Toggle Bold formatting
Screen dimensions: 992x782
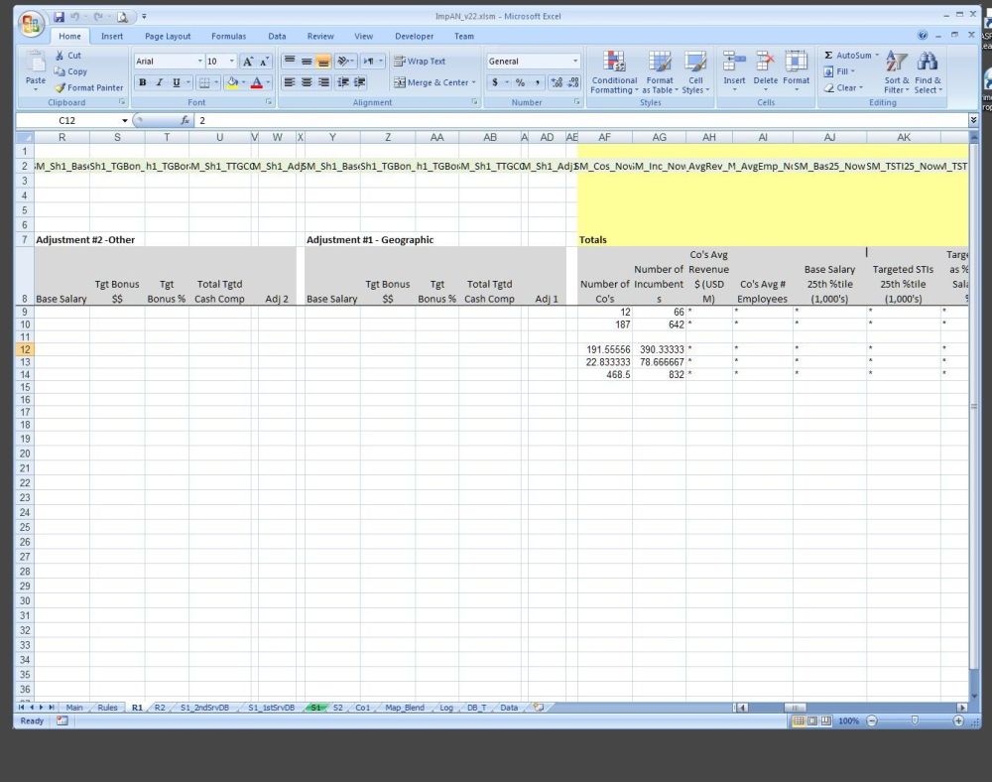[x=142, y=82]
